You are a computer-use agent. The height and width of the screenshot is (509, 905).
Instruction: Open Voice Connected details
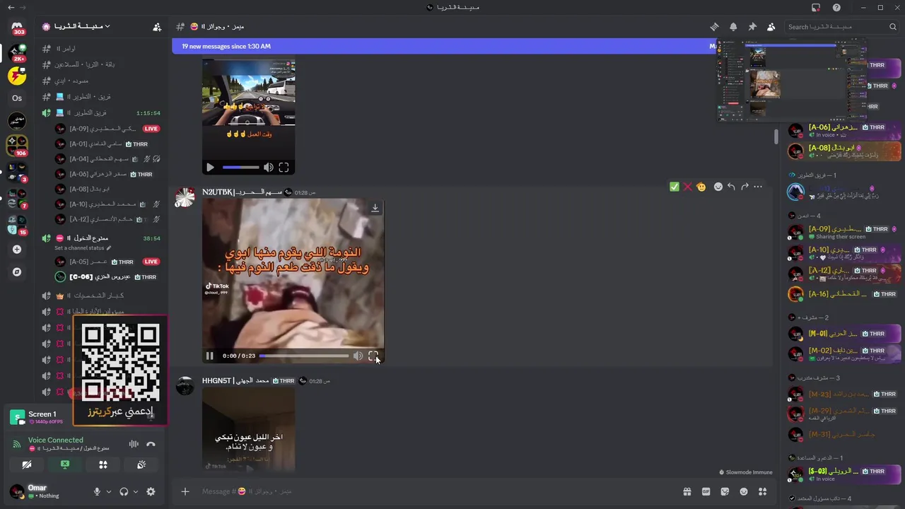[x=55, y=440]
